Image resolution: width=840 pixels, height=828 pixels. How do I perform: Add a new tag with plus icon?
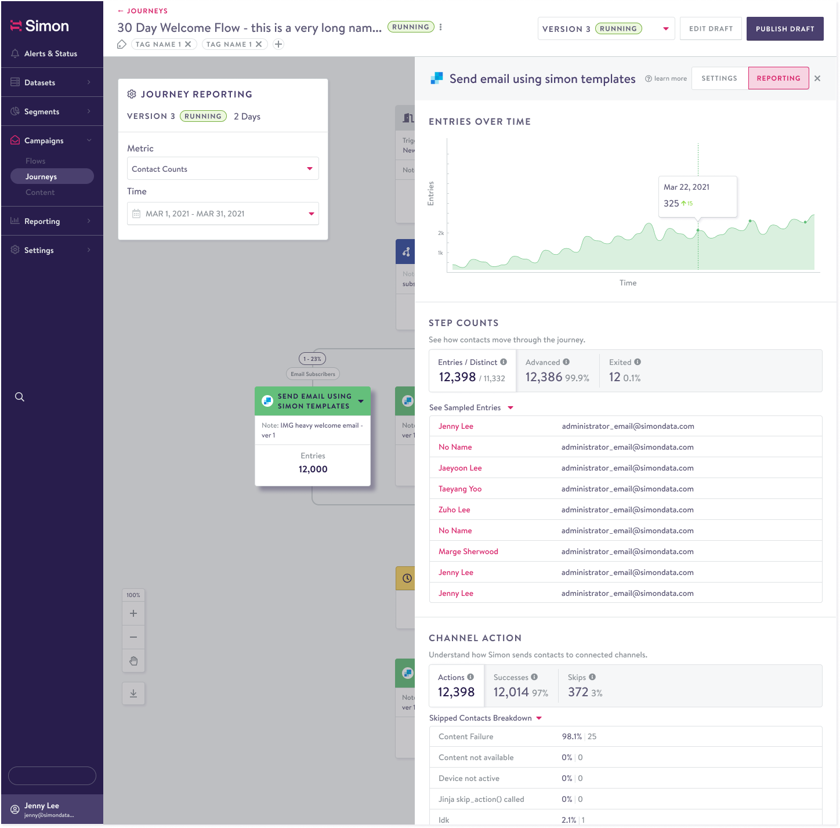coord(278,44)
